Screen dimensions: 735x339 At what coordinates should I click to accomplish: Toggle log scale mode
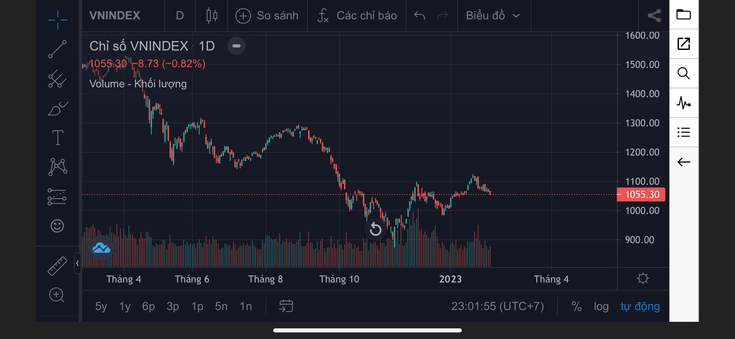point(601,306)
